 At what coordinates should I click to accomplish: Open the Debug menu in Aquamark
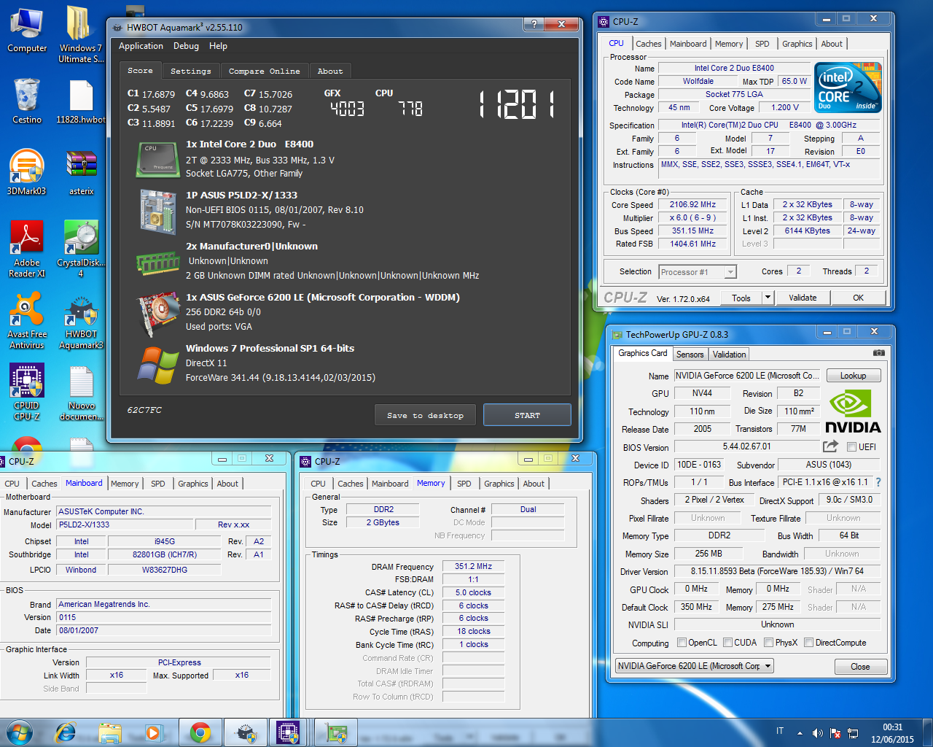(x=186, y=46)
